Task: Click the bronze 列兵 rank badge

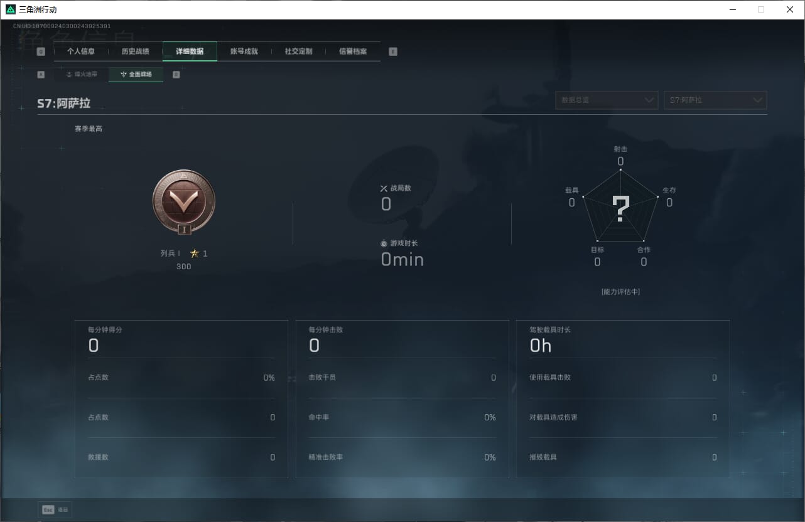Action: click(184, 201)
